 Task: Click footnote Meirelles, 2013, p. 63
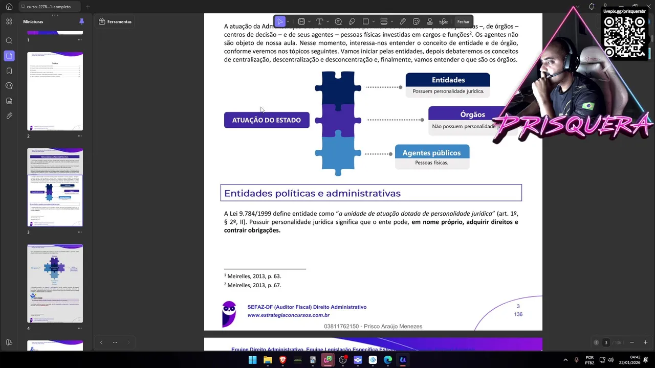point(254,277)
